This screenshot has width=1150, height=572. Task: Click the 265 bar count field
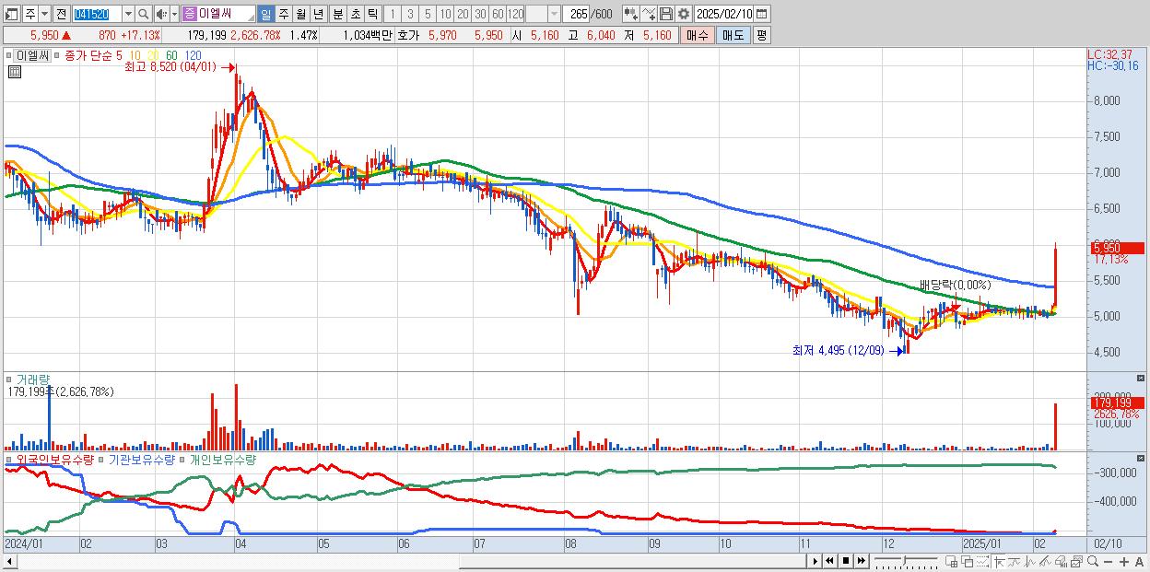tap(577, 14)
